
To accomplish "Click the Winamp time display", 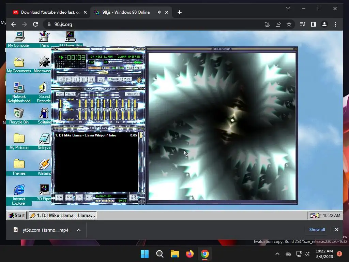I will [x=76, y=58].
